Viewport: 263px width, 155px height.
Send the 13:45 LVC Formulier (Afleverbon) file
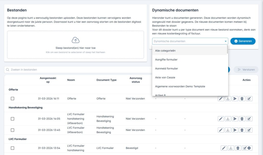coord(235,130)
